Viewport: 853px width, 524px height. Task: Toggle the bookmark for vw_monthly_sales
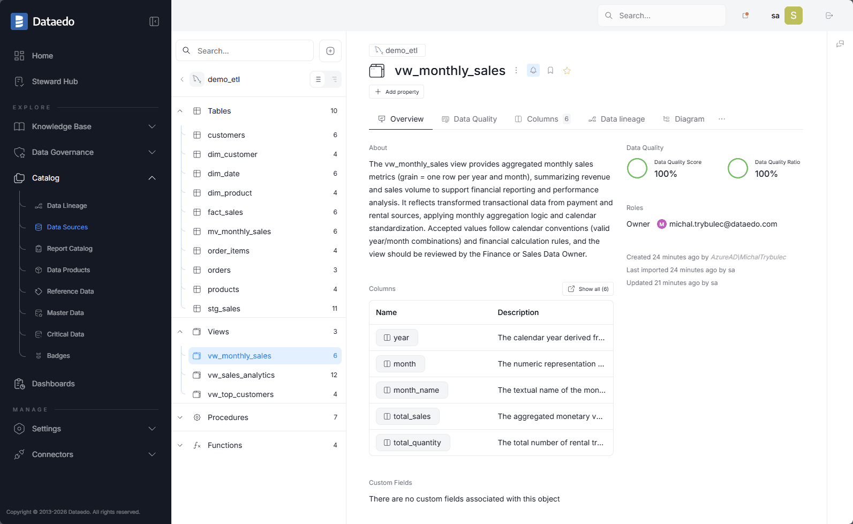click(x=550, y=70)
